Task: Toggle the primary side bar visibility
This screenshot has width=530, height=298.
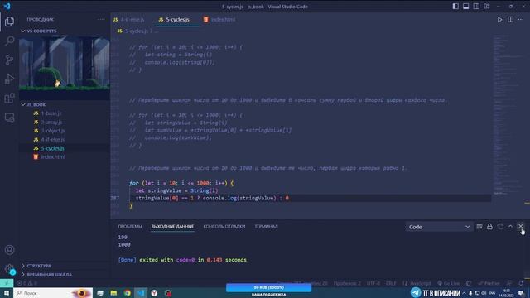Action: click(x=455, y=7)
